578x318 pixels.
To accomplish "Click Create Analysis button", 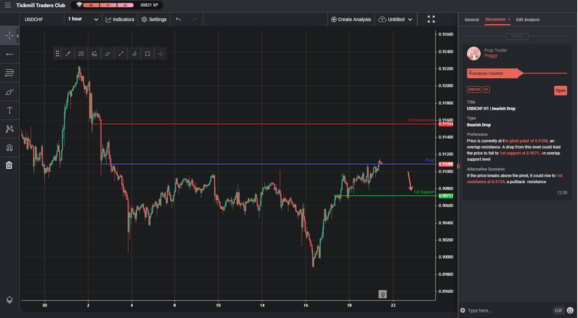I will 351,20.
